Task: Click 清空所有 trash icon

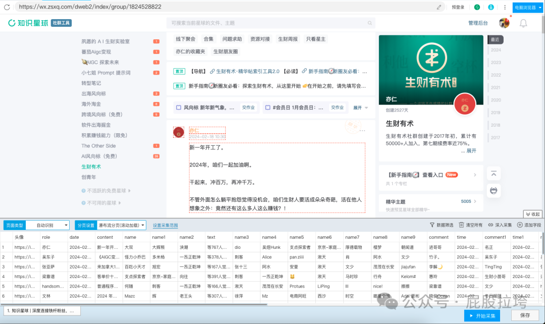Action: point(461,225)
